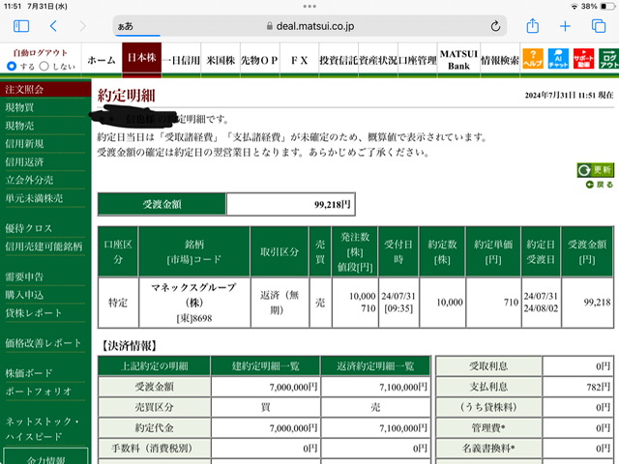Select auto logout する radio button
This screenshot has width=619, height=464.
pos(12,67)
